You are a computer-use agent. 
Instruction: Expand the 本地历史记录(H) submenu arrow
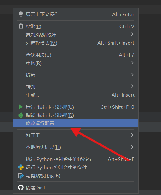point(132,147)
